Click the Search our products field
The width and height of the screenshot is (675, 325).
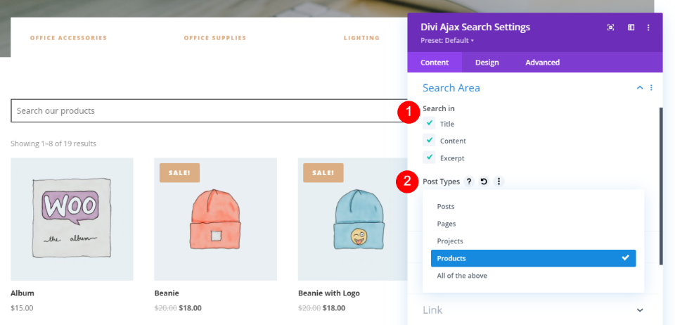pyautogui.click(x=204, y=111)
